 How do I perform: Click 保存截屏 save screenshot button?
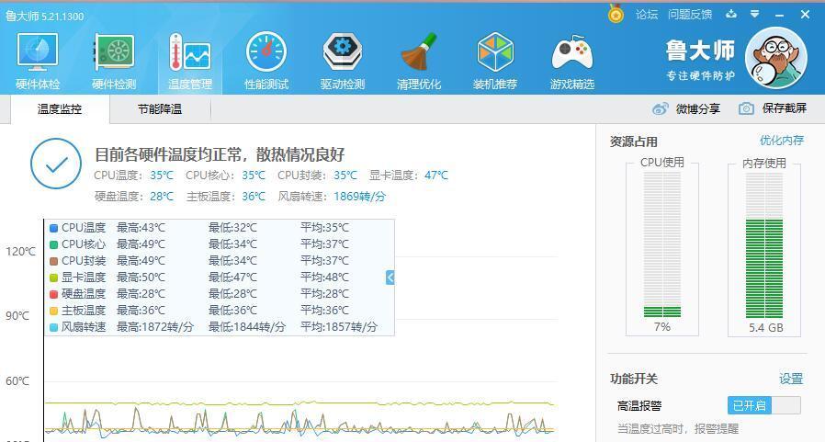coord(784,108)
